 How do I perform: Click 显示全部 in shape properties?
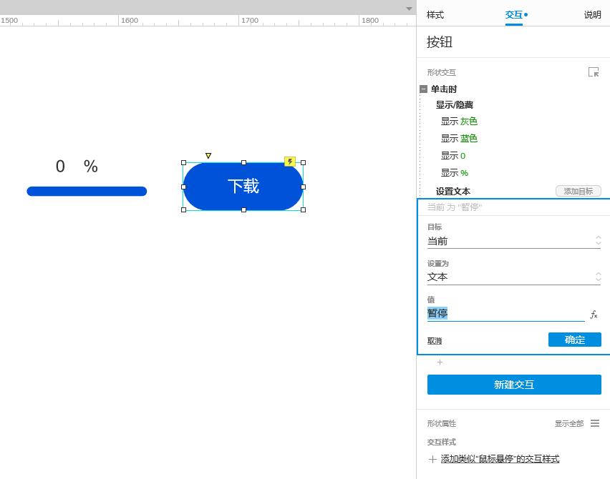coord(569,423)
